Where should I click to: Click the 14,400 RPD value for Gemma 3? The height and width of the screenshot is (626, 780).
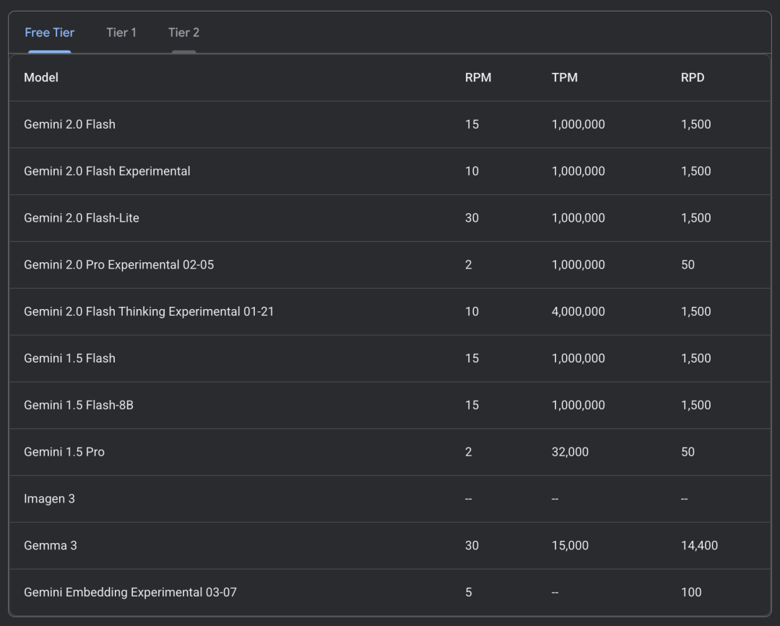(698, 546)
